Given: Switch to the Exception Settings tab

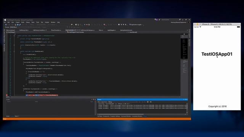Looking at the screenshot, I should point(115,116).
